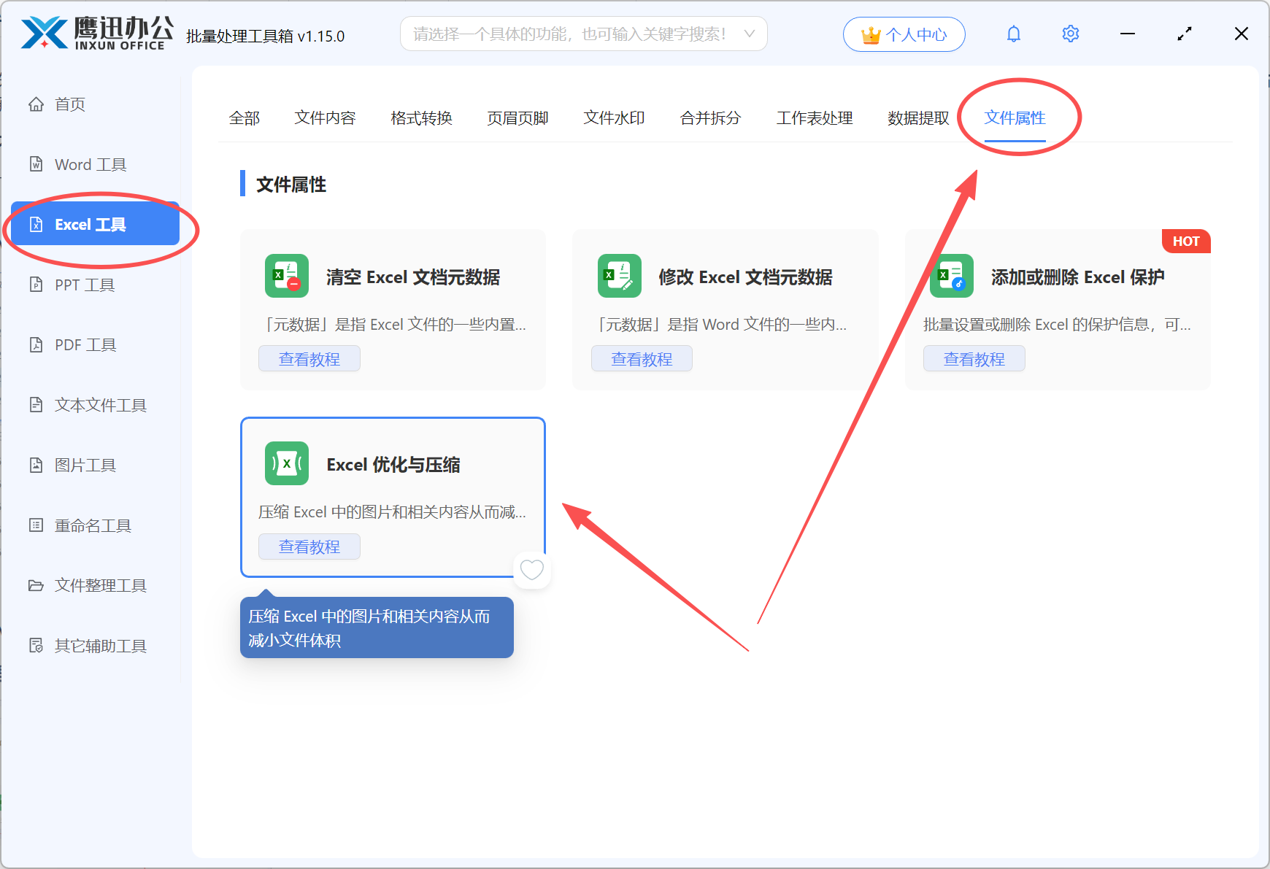Switch to the 文件水印 tab

click(613, 117)
